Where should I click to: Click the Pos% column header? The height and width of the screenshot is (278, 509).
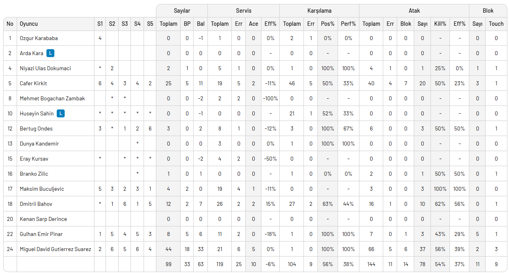point(327,24)
